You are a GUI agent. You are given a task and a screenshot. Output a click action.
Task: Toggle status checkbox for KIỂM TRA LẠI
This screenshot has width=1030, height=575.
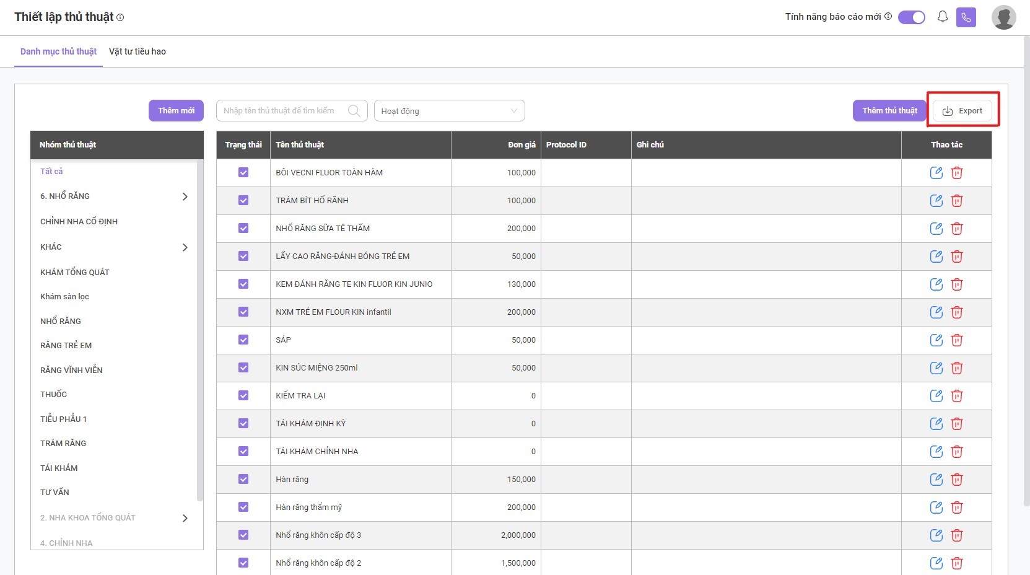(243, 395)
